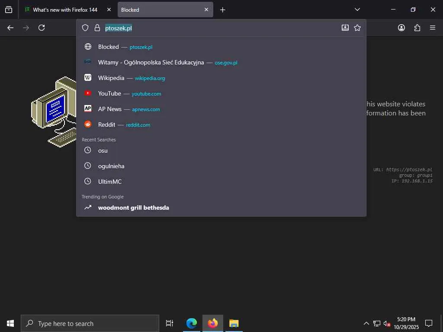Click the 'group: group1' text
Image resolution: width=443 pixels, height=332 pixels.
[416, 176]
